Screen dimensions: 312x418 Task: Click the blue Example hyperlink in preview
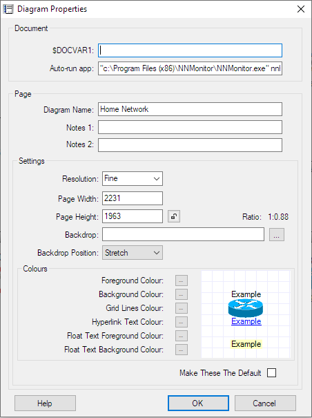(246, 321)
